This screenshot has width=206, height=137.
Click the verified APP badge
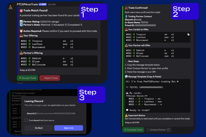pos(42,4)
